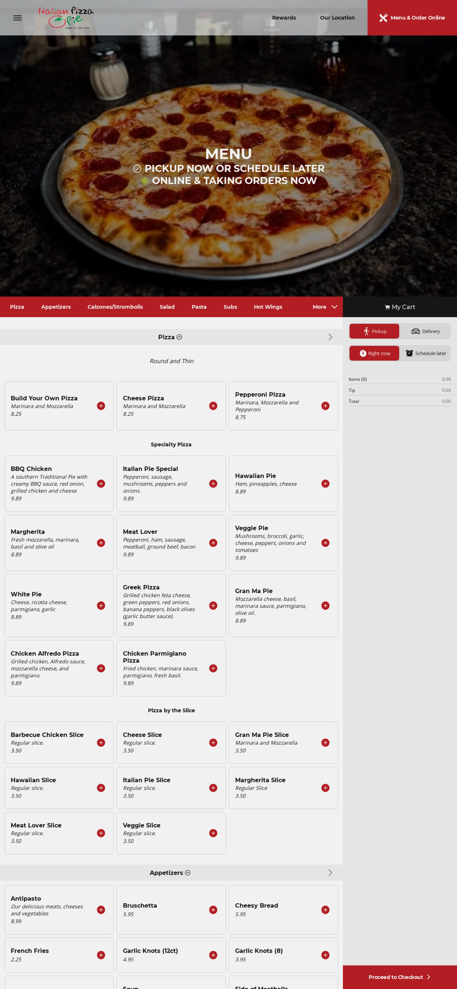This screenshot has width=457, height=989.
Task: Open the Rewards page link
Action: (284, 18)
